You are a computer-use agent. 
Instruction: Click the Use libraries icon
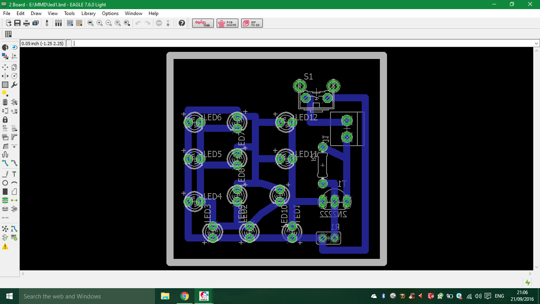[59, 23]
